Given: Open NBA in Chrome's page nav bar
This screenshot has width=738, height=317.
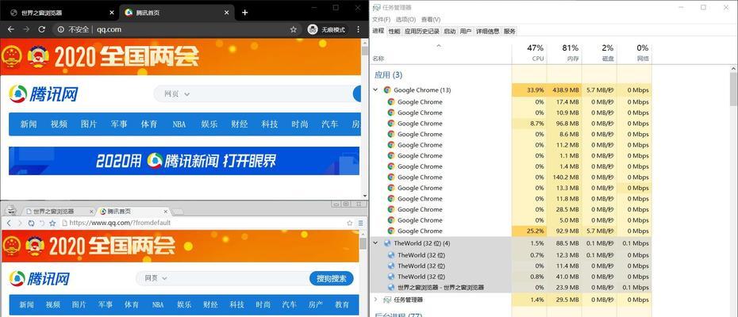Looking at the screenshot, I should coord(179,124).
